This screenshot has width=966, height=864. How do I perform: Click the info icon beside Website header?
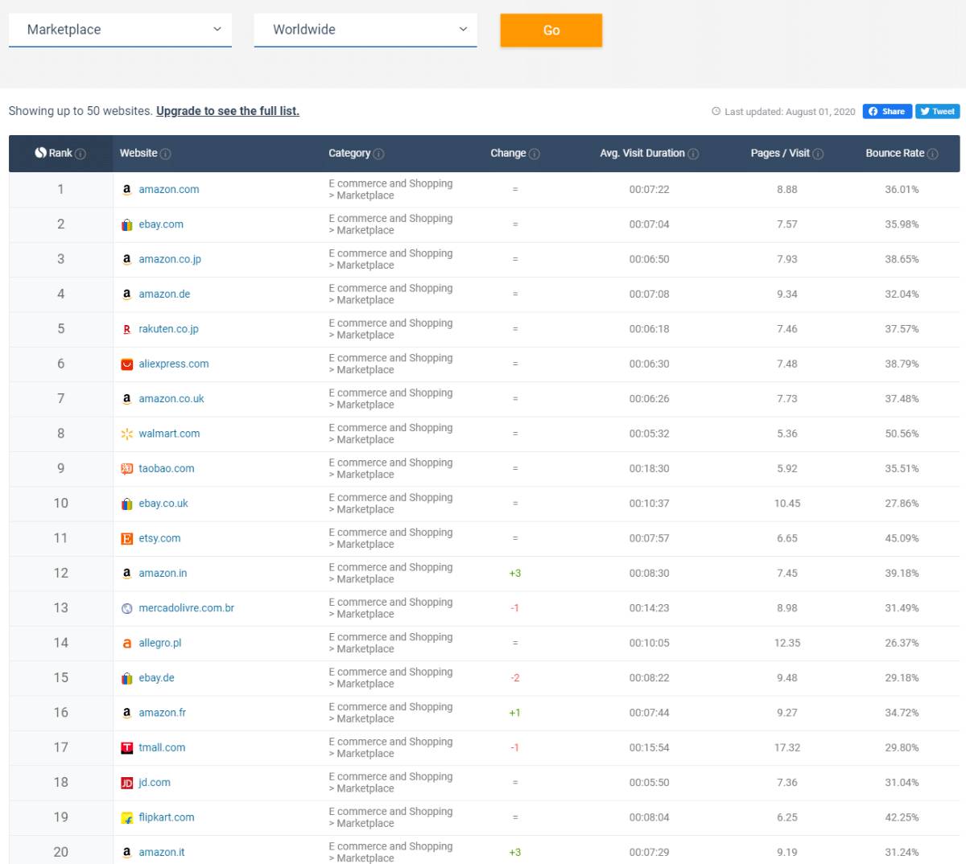pos(166,154)
